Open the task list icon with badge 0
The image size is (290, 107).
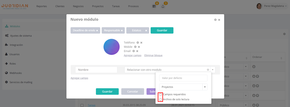(x=154, y=6)
